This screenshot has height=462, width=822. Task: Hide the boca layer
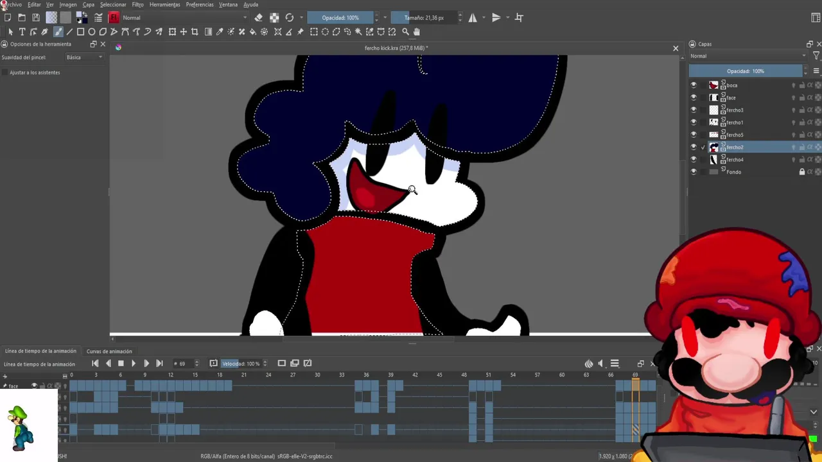(694, 85)
